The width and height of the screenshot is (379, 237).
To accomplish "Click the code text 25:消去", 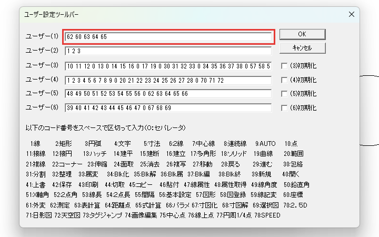I will [x=150, y=164].
